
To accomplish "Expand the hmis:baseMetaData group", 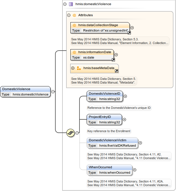I will (73, 68).
